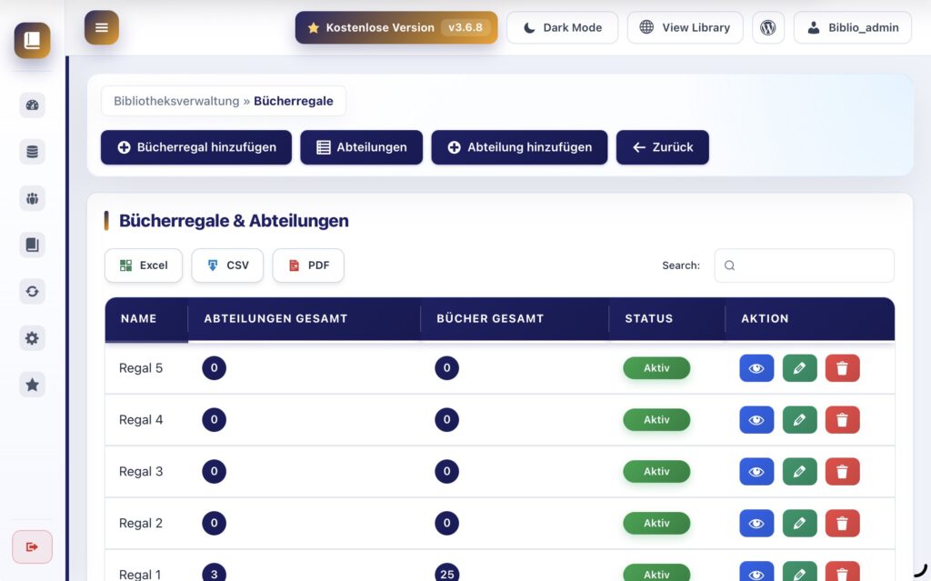The image size is (931, 581).
Task: Edit Regal 2 with pencil icon
Action: tap(799, 524)
